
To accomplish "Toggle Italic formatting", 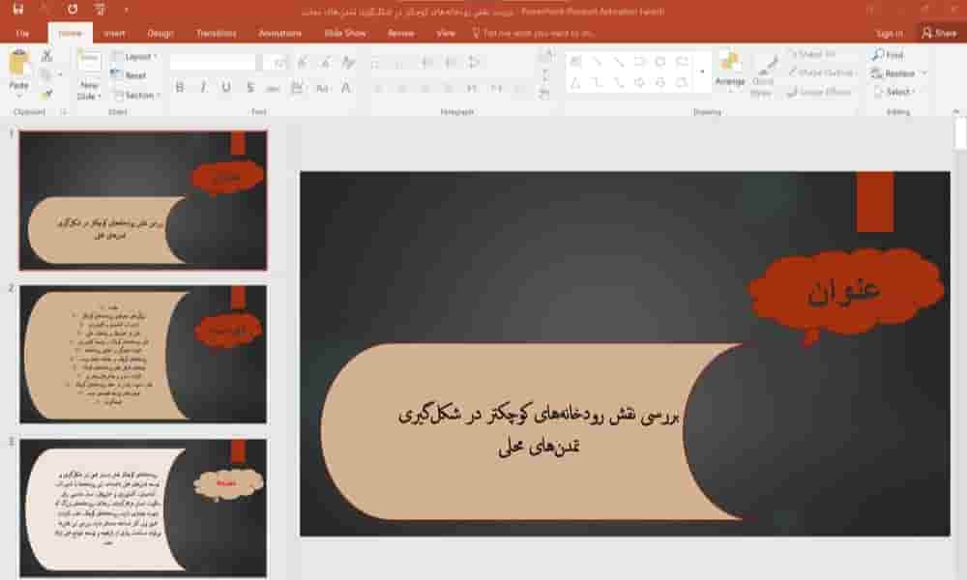I will click(203, 88).
